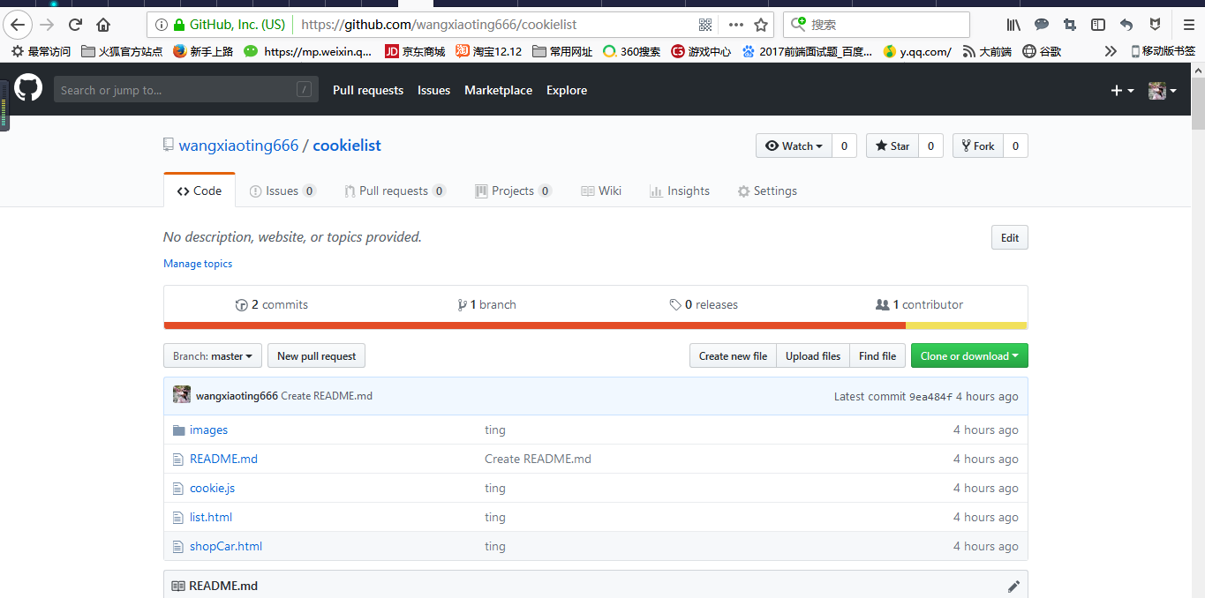The image size is (1205, 598).
Task: Fork the cookielist repository
Action: [x=978, y=146]
